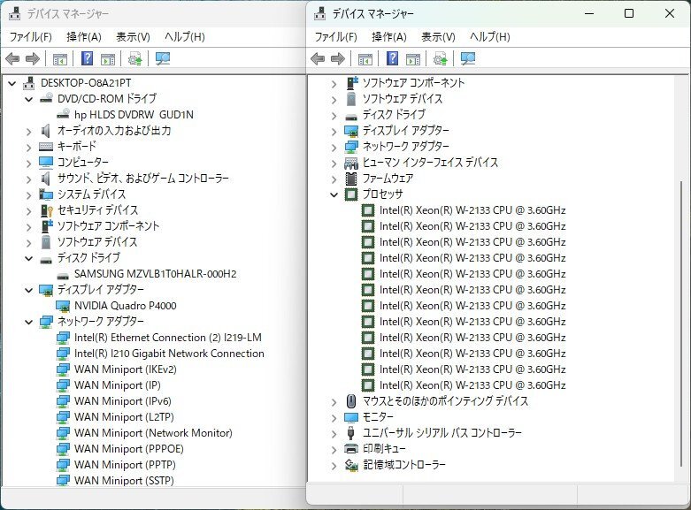Click Show/hide console tree icon in right window
The width and height of the screenshot is (691, 510).
coord(365,58)
